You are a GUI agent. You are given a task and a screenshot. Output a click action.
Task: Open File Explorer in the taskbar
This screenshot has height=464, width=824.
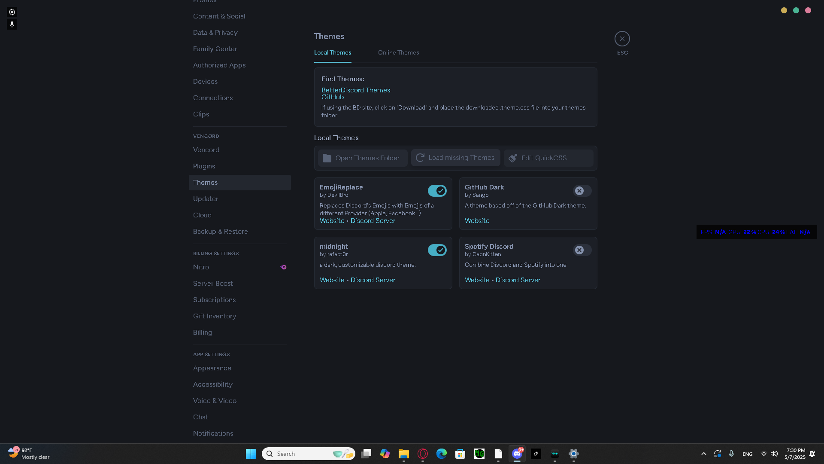(403, 454)
